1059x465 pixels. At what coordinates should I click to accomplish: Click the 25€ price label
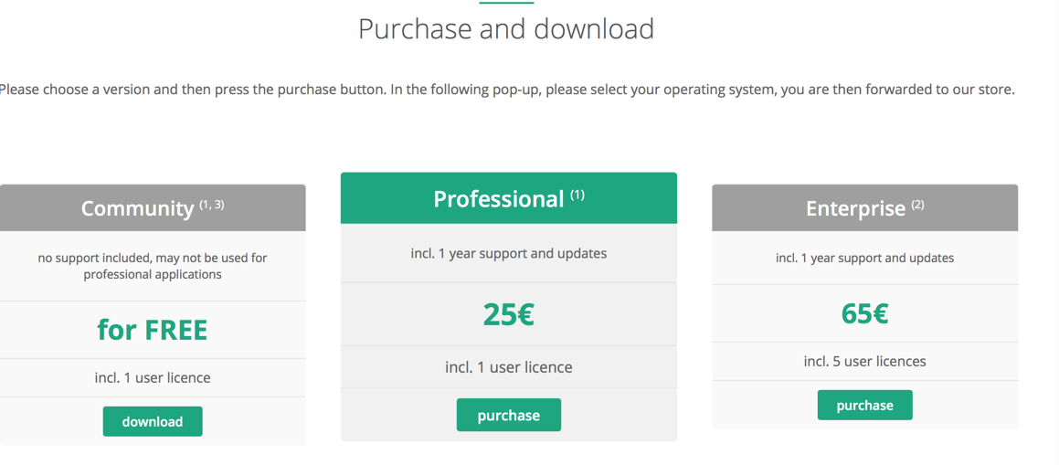click(x=508, y=314)
